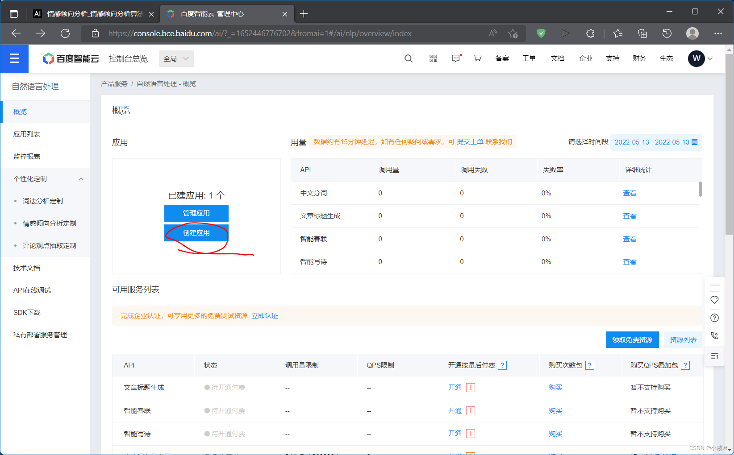
Task: Open the green shield security extension
Action: [x=541, y=33]
